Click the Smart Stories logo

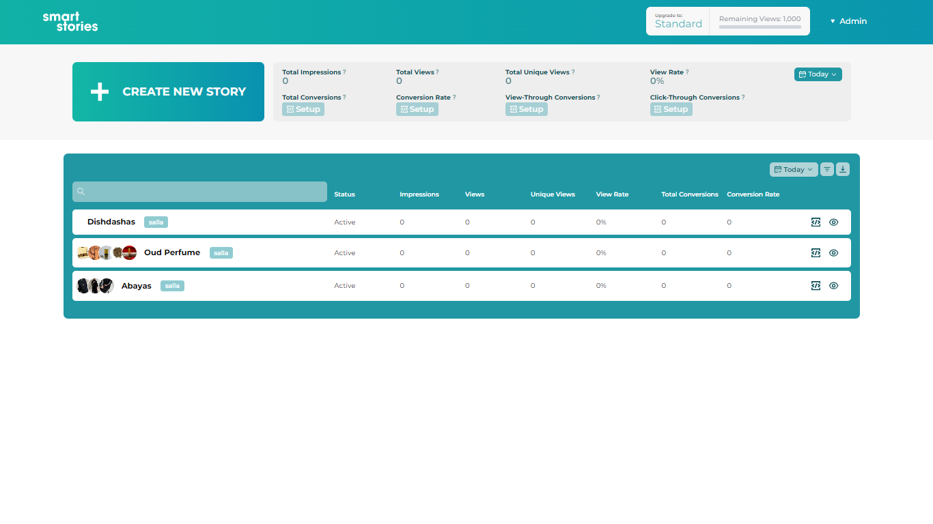coord(70,22)
